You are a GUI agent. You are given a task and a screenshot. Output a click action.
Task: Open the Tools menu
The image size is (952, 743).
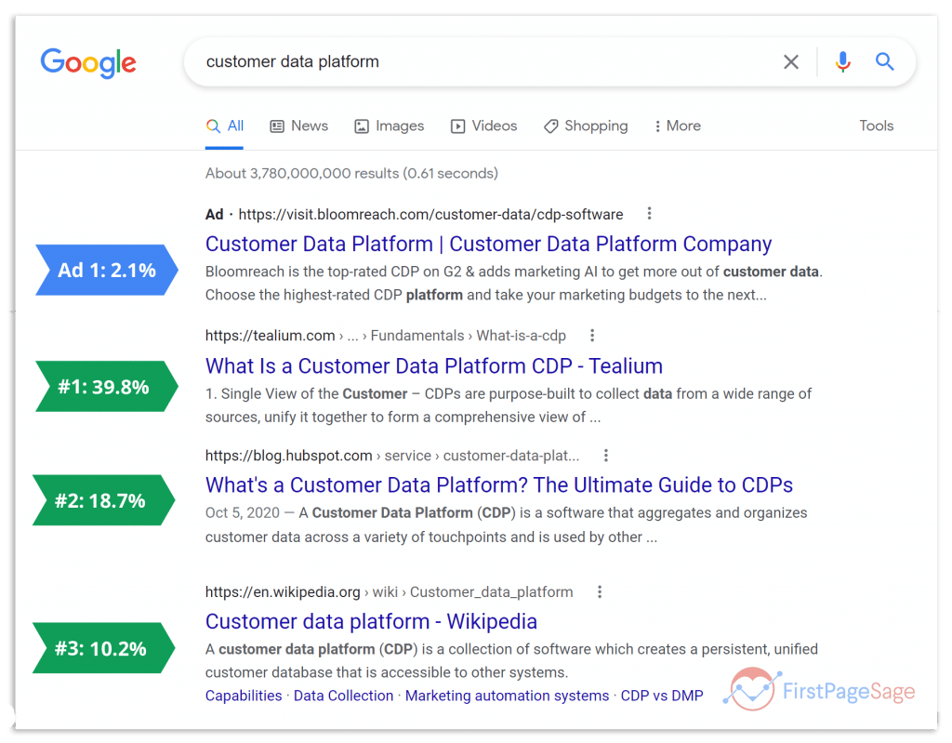tap(875, 126)
